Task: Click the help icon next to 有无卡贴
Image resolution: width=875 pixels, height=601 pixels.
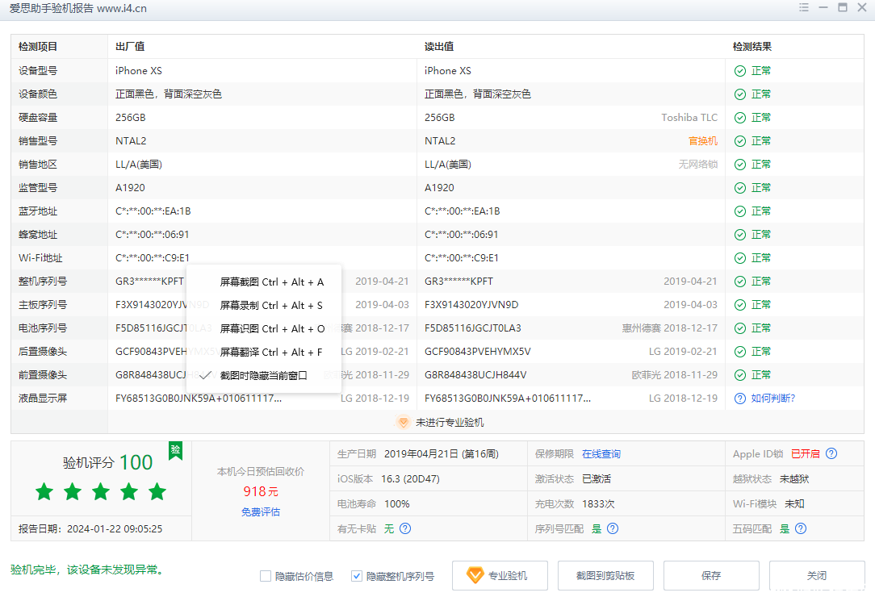Action: (x=406, y=528)
